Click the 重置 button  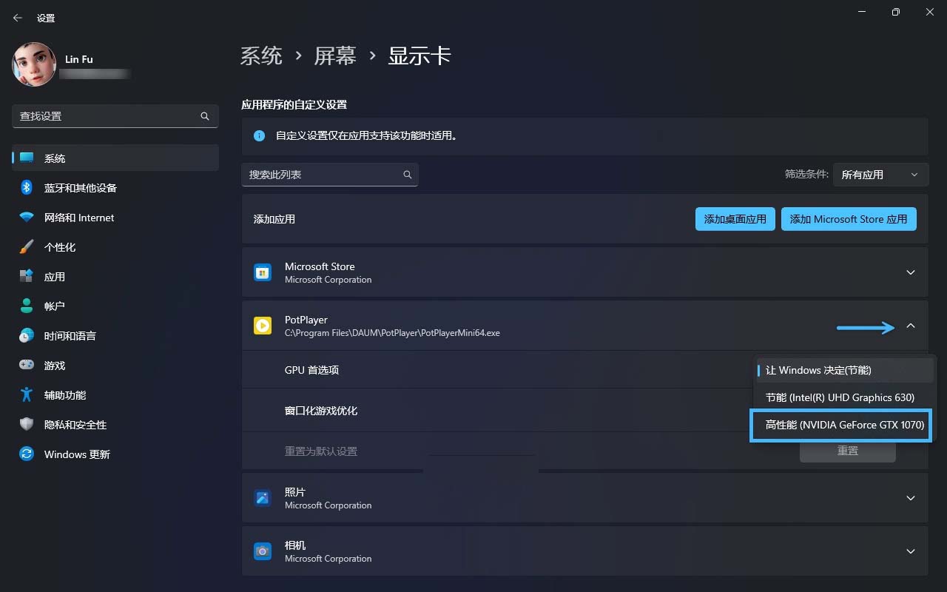pyautogui.click(x=848, y=451)
